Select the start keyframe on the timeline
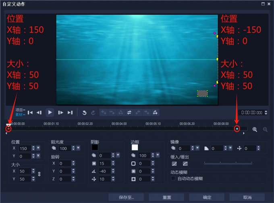 point(8,129)
